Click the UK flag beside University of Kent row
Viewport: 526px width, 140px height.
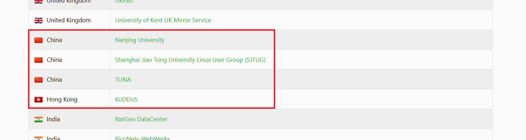(38, 21)
